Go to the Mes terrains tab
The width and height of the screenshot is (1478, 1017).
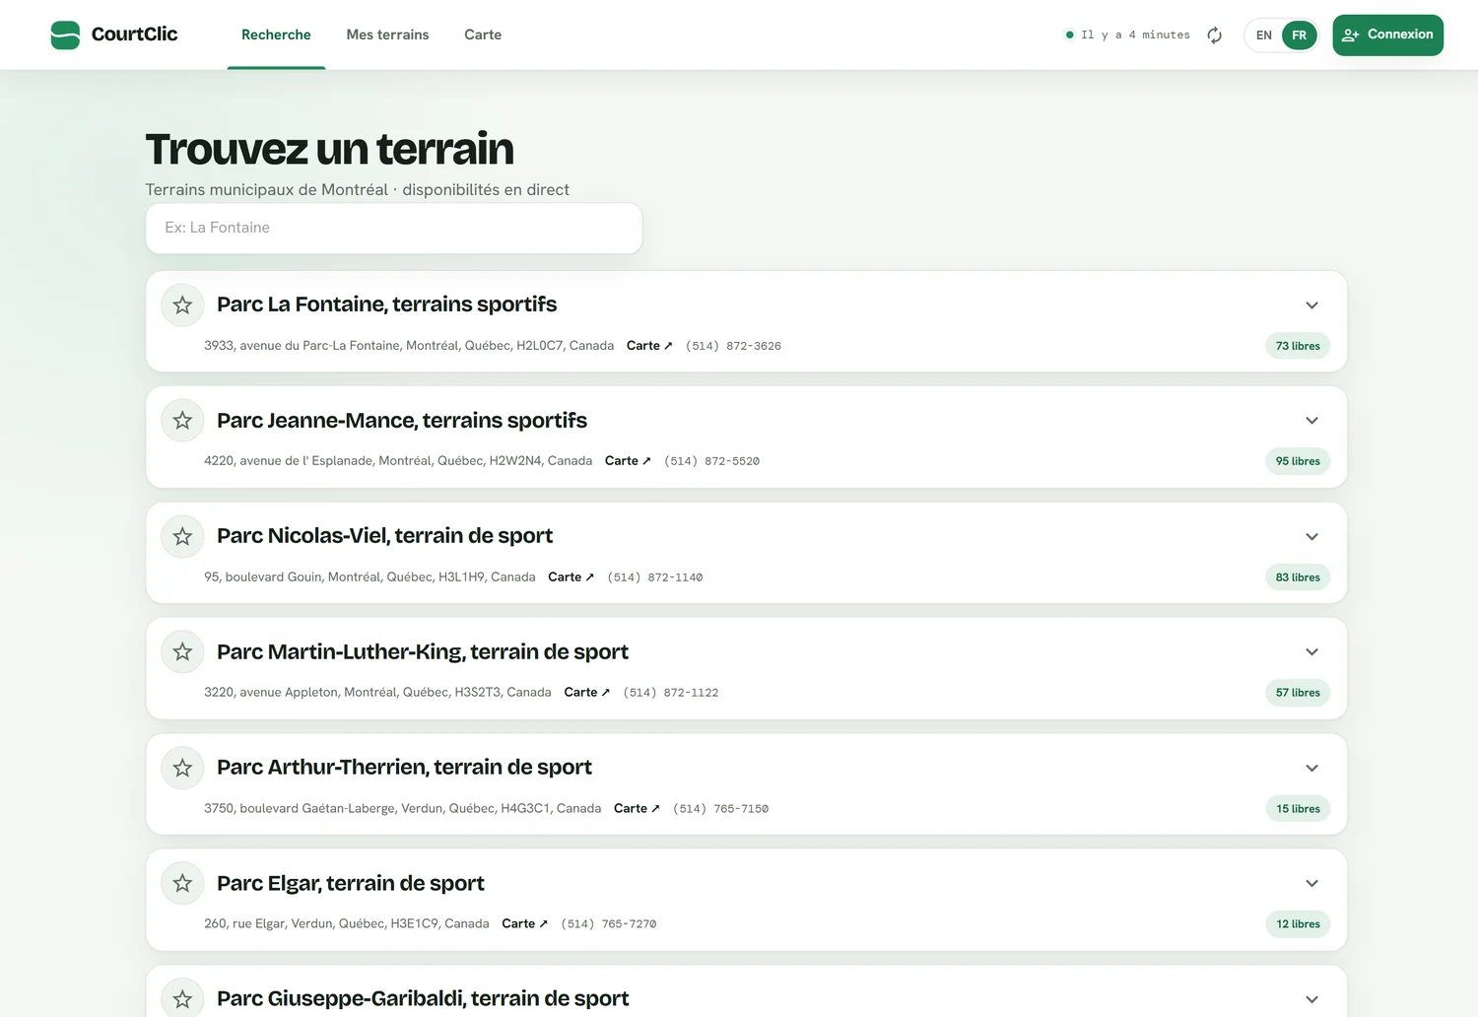[x=387, y=35]
